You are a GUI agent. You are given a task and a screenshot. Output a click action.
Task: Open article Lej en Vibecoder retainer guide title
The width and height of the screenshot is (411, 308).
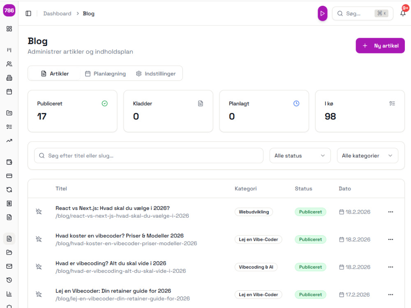click(x=113, y=291)
